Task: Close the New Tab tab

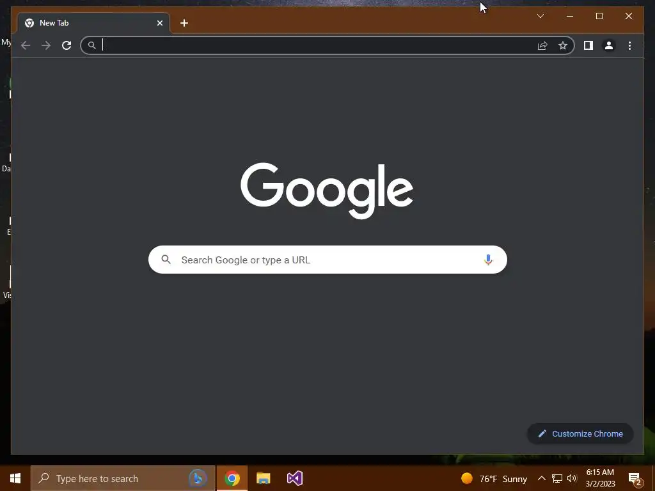Action: pos(159,23)
